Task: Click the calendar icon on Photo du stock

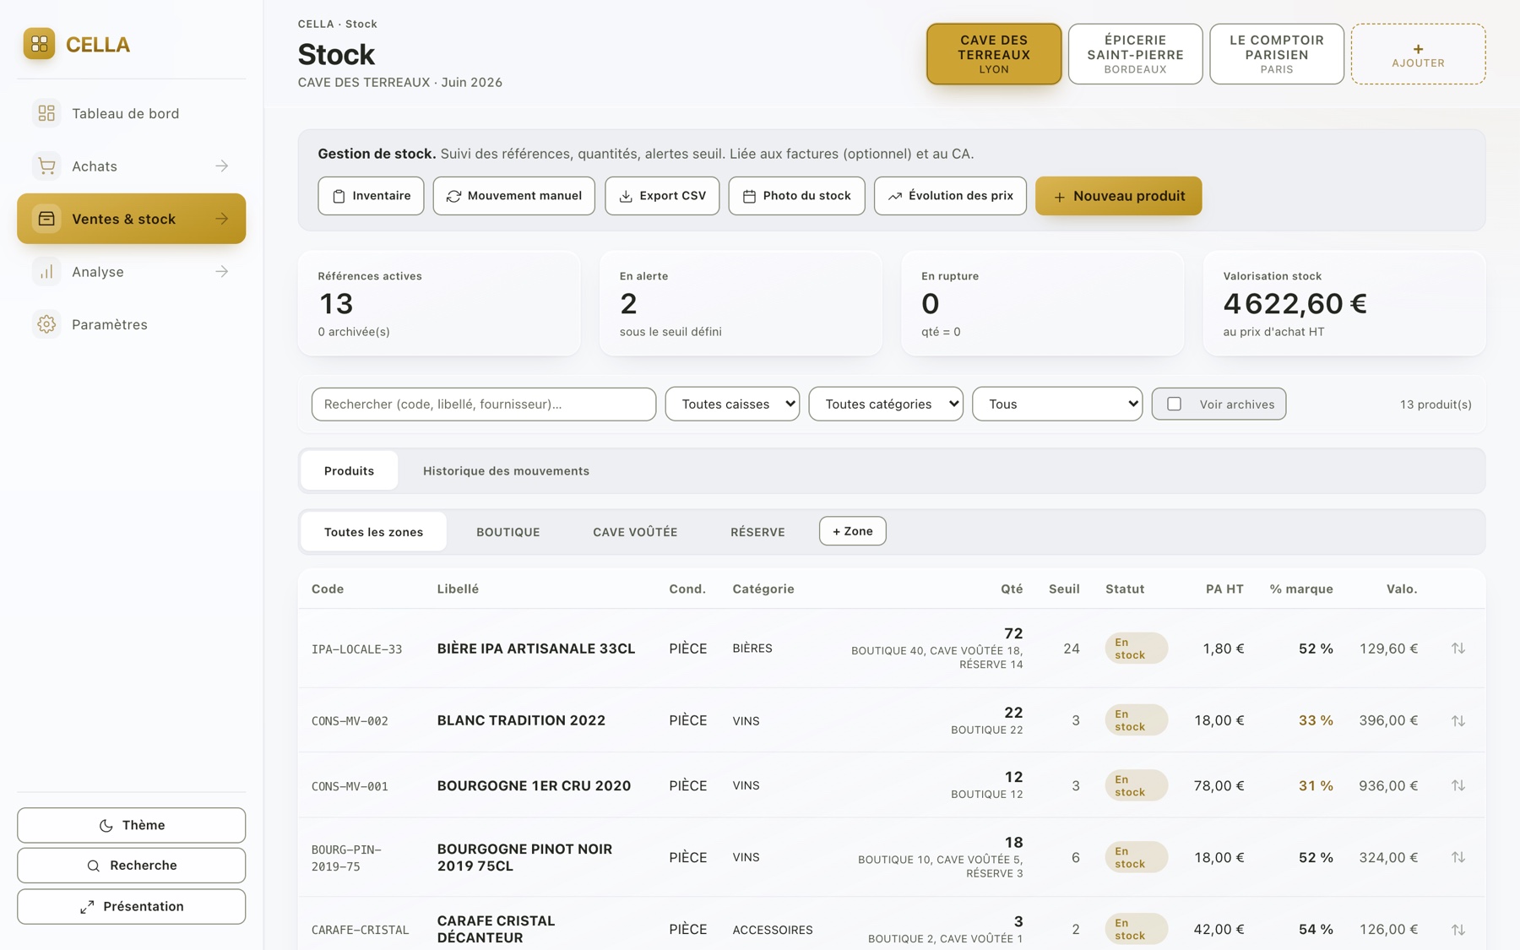Action: 749,196
